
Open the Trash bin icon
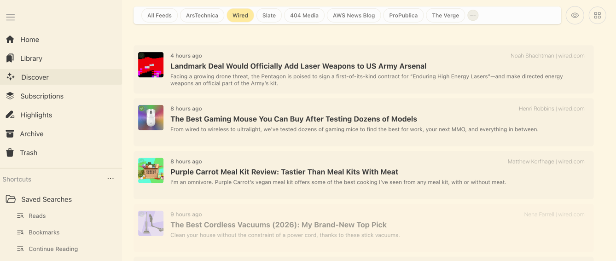pyautogui.click(x=10, y=152)
